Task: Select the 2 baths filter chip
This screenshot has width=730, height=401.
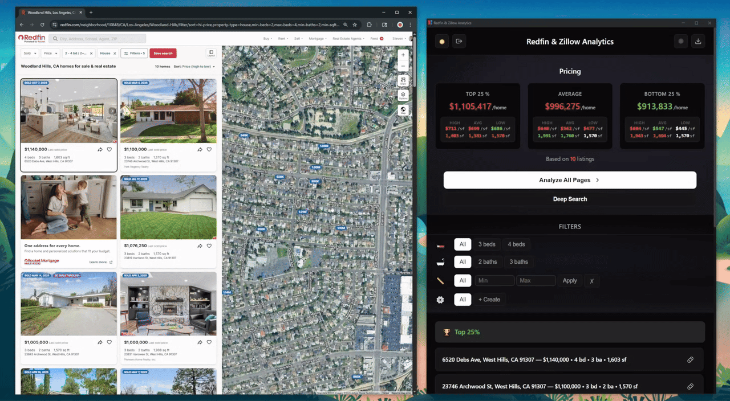Action: (x=488, y=261)
